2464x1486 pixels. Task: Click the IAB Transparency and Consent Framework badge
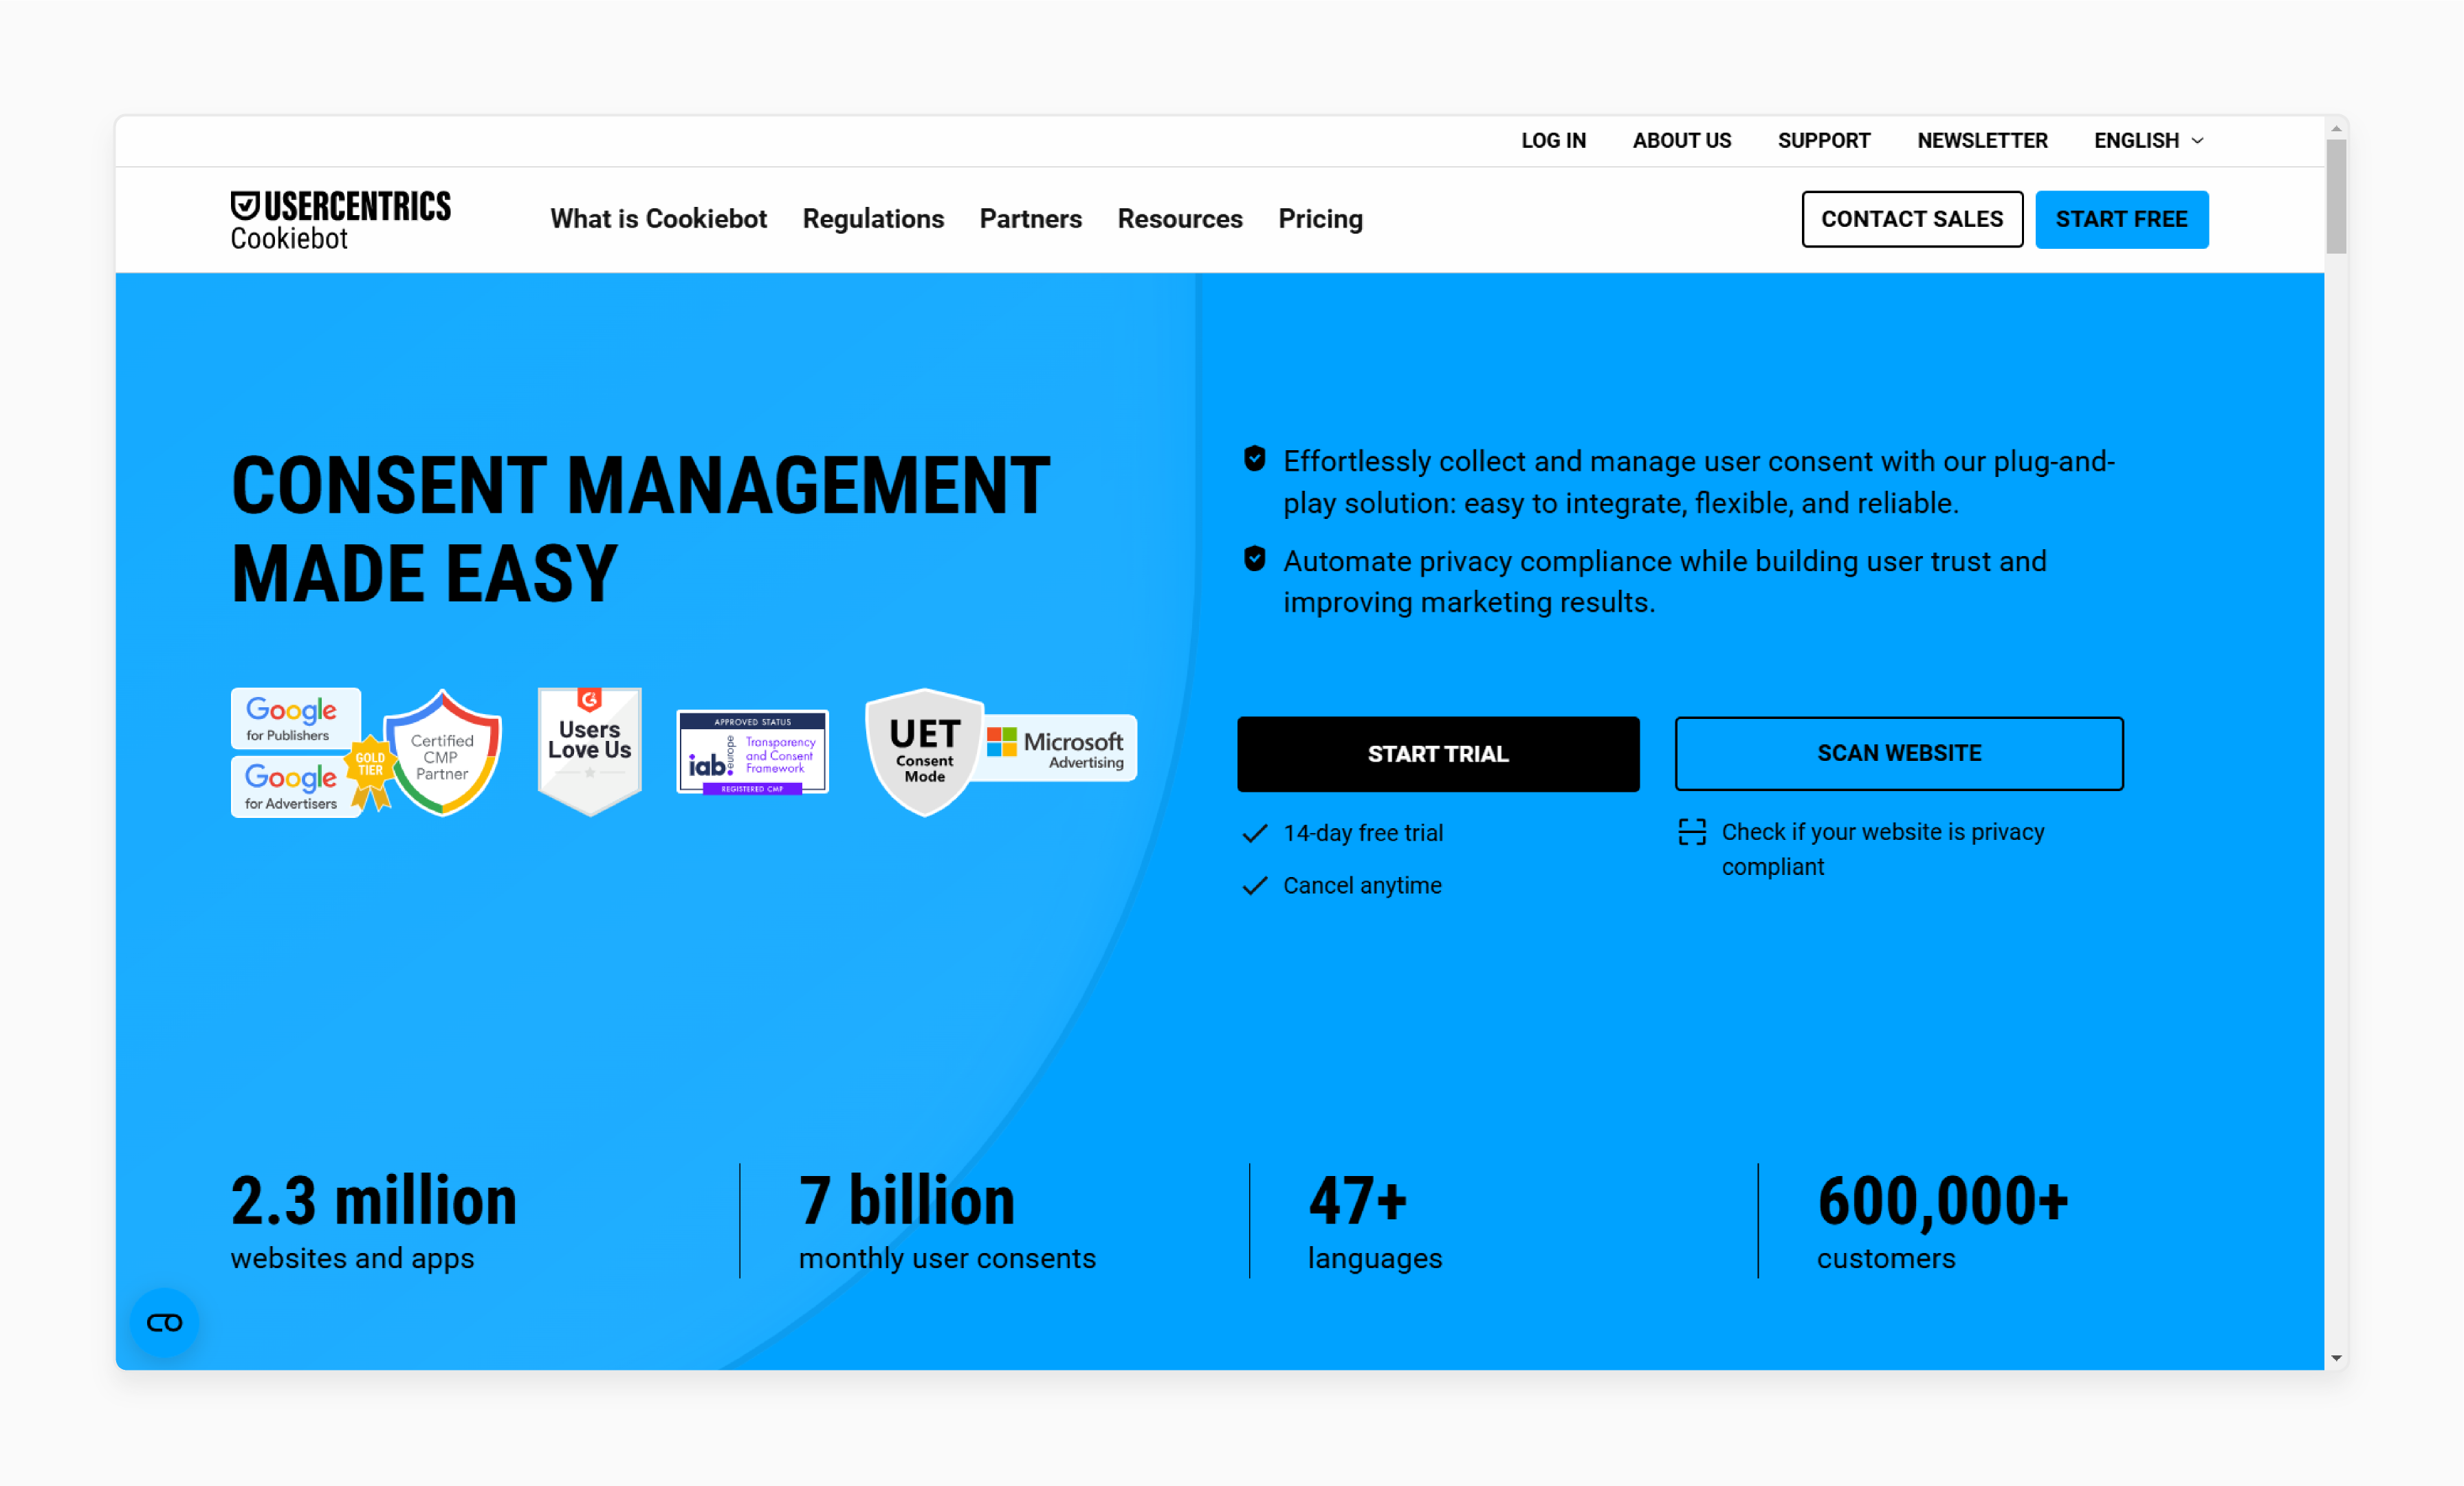point(752,752)
